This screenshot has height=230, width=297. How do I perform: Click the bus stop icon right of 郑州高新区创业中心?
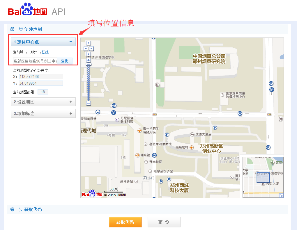pyautogui.click(x=268, y=147)
